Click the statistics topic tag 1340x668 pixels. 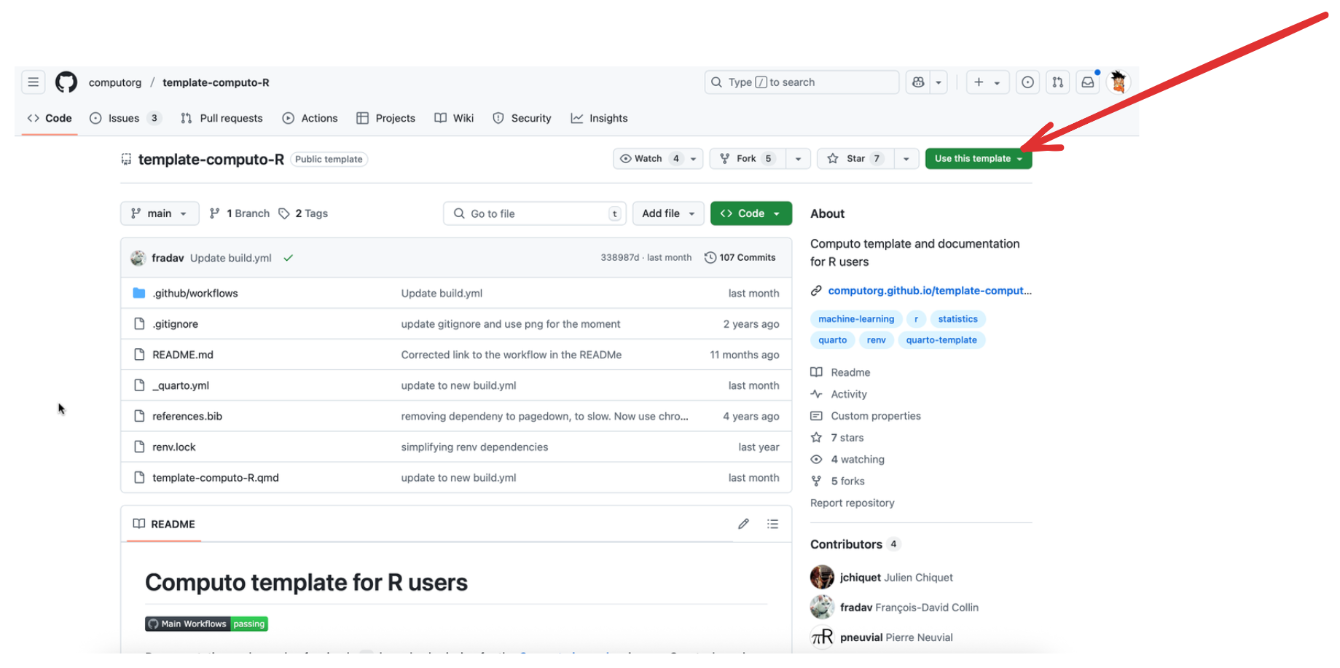pyautogui.click(x=957, y=319)
